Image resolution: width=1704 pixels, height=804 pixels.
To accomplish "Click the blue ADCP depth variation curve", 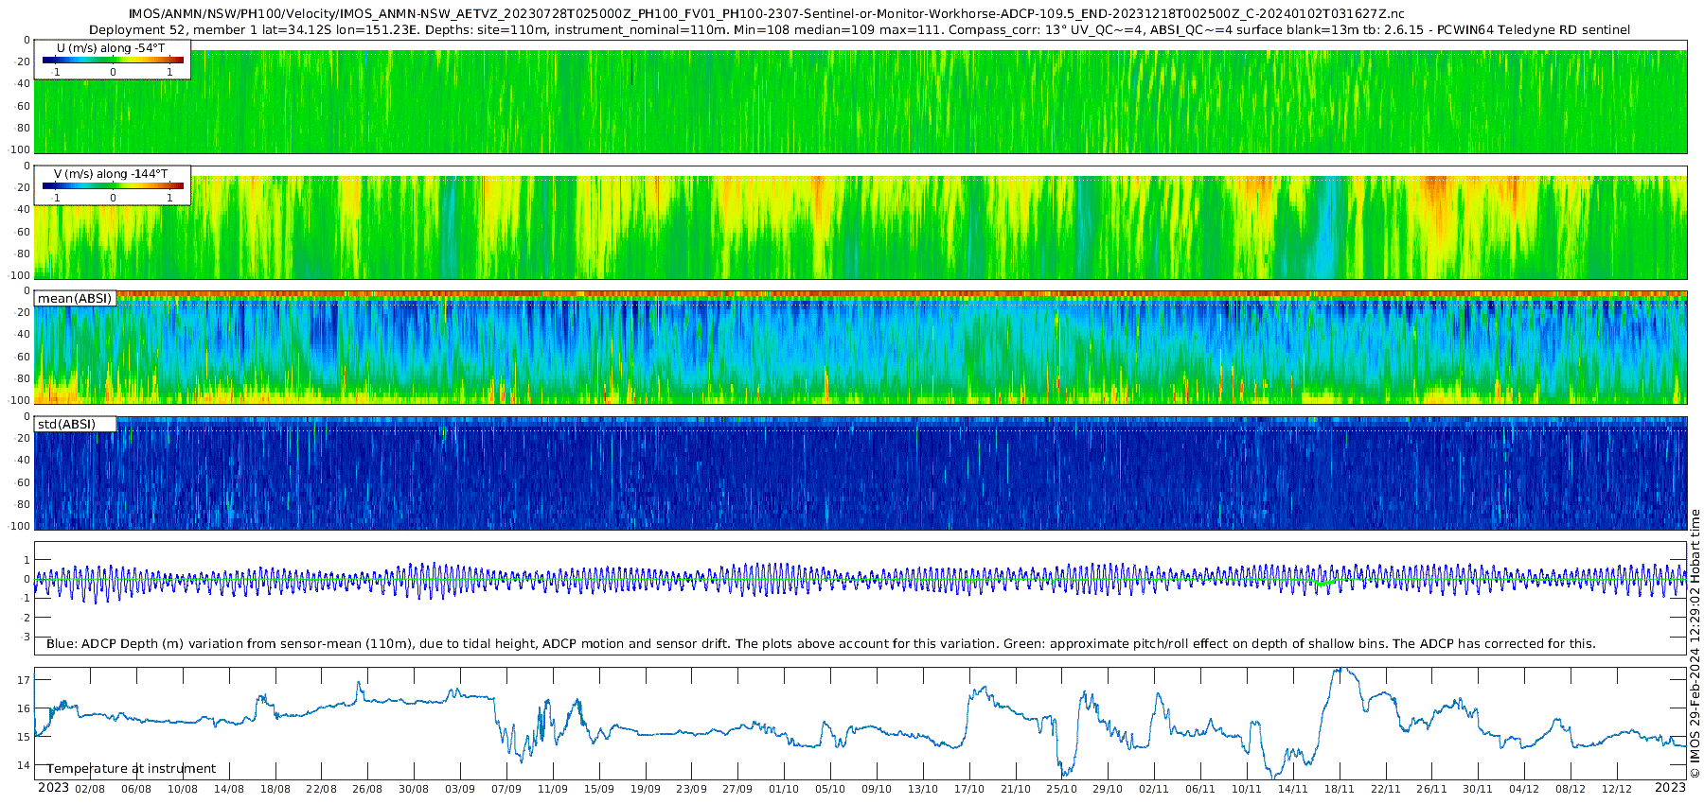I will [861, 579].
